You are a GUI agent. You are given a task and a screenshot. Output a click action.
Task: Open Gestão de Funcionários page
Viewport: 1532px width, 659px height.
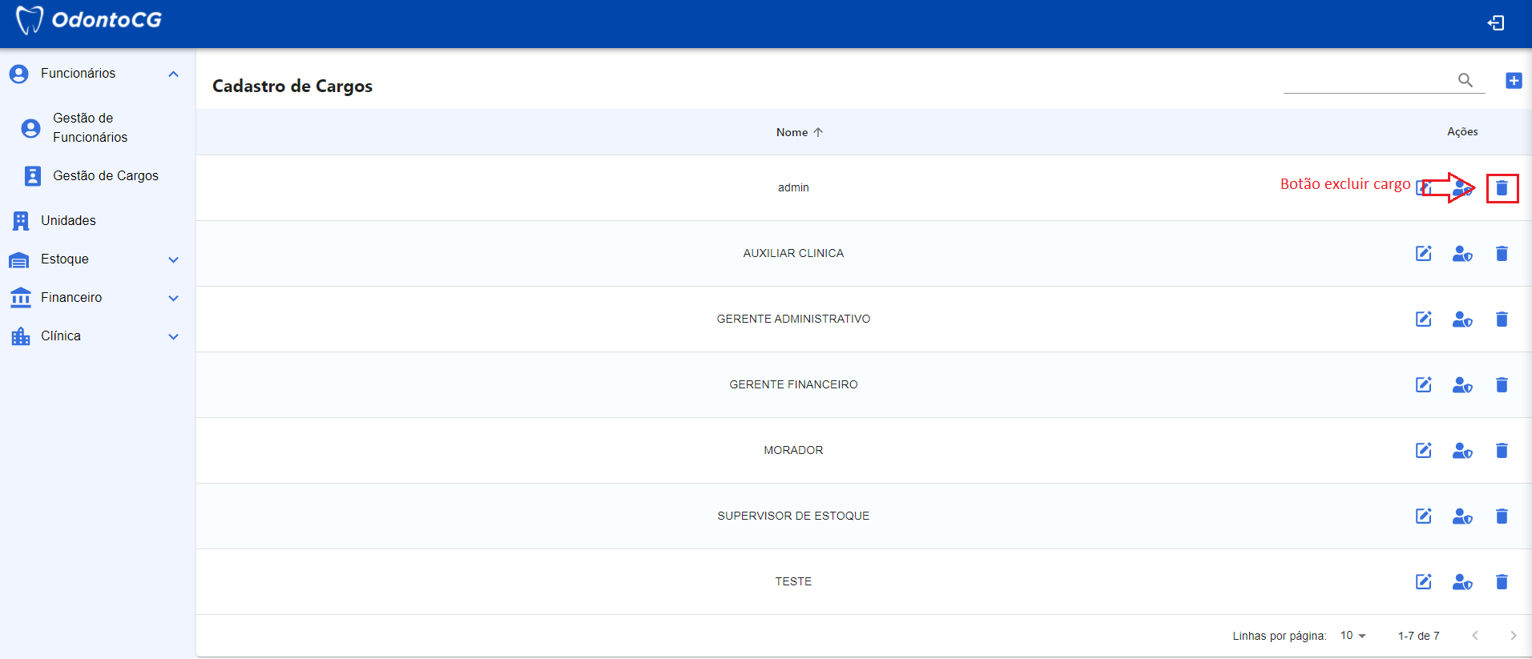pos(90,127)
